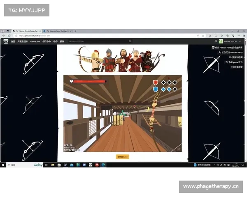Viewport: 247px width, 197px height.
Task: Open Task View on the taskbar
Action: 46,165
